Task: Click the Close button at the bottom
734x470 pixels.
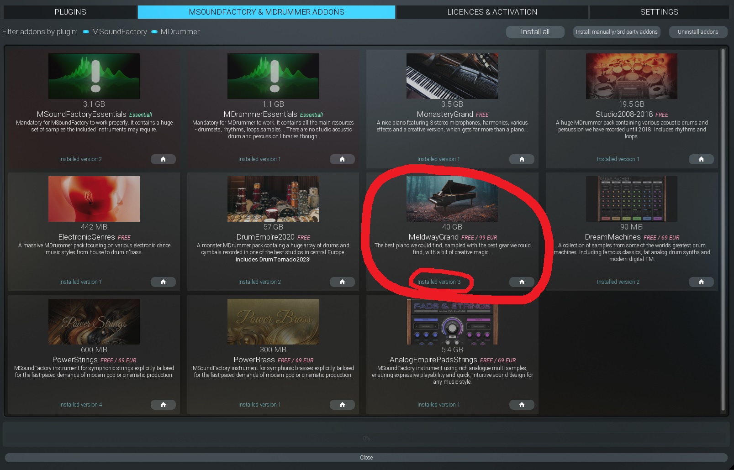Action: (366, 458)
